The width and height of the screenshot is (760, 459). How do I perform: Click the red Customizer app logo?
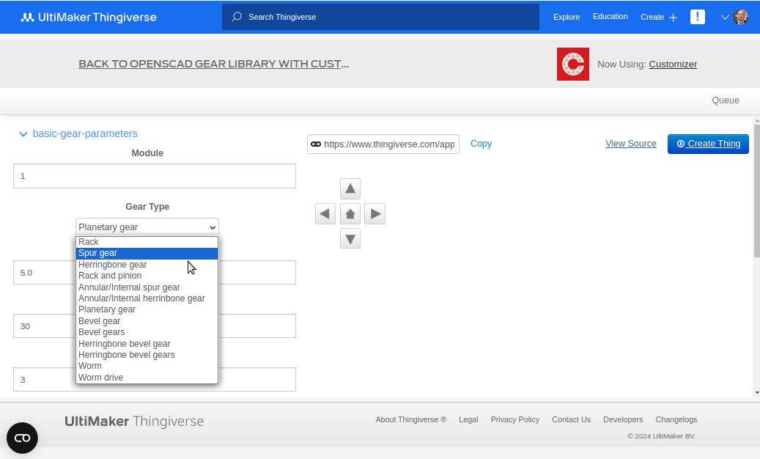[573, 64]
